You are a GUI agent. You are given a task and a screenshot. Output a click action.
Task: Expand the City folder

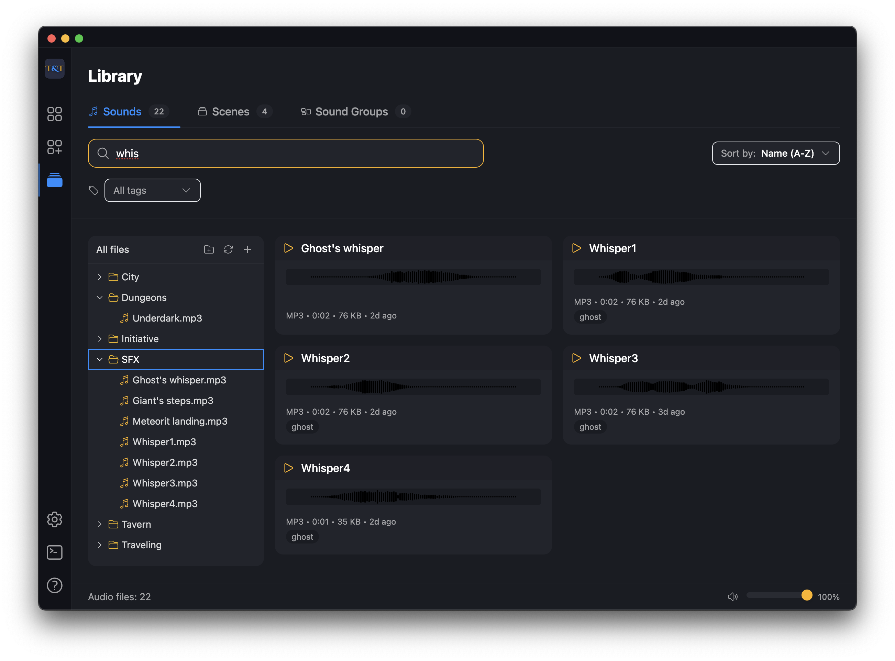point(100,277)
